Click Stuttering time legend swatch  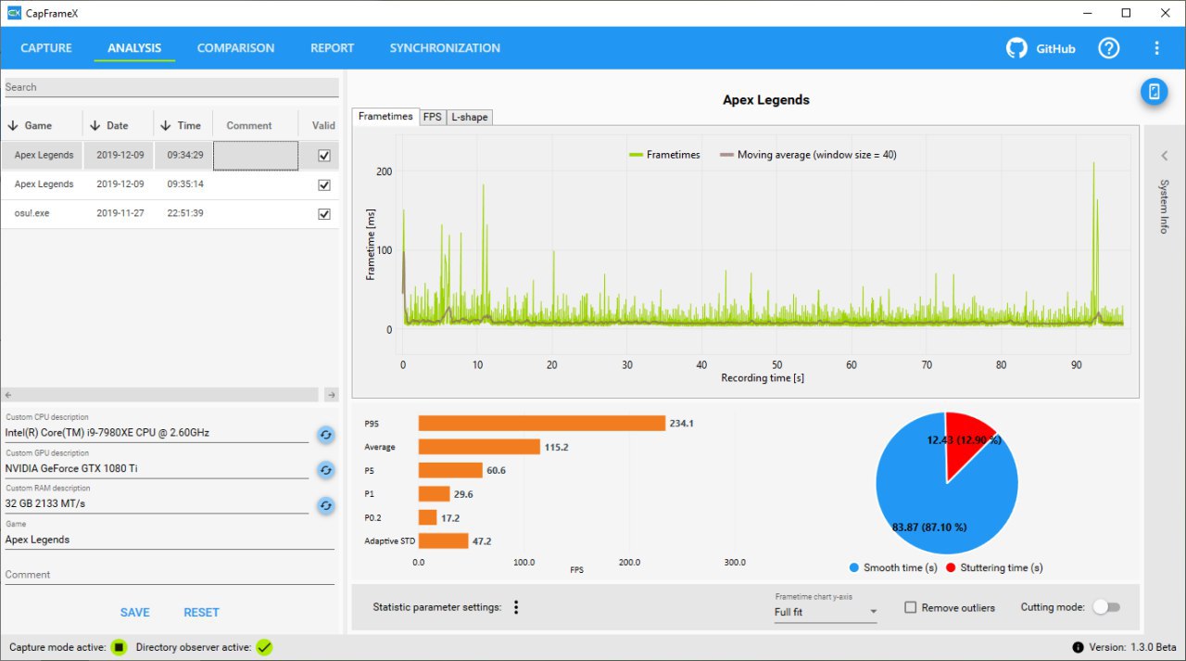[952, 567]
